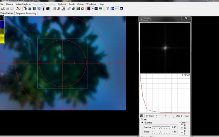This screenshot has width=219, height=137.
Task: Open the Zoom menu
Action: pos(80,4)
